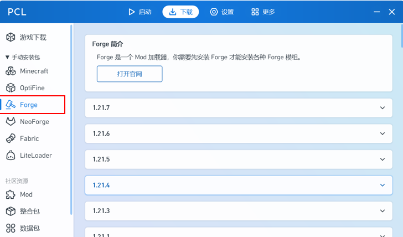Click the 打开官网 button
403x237 pixels.
coord(130,74)
